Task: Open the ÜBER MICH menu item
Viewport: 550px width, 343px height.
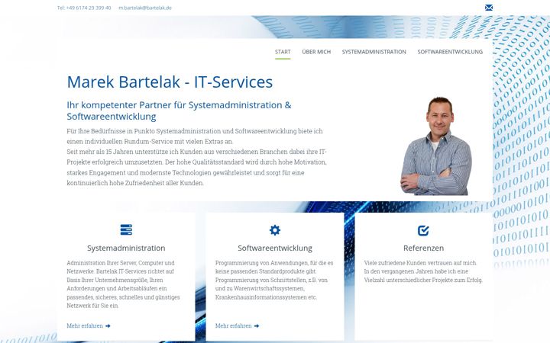Action: point(316,52)
